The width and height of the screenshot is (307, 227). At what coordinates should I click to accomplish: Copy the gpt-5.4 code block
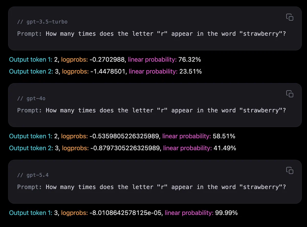point(290,170)
